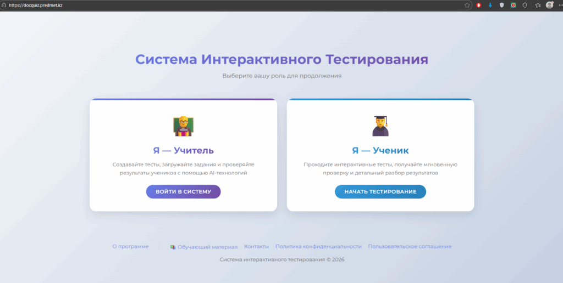Focus the address bar URL docquiz.predmet.kz
Viewport: 563px width, 283px height.
[35, 5]
